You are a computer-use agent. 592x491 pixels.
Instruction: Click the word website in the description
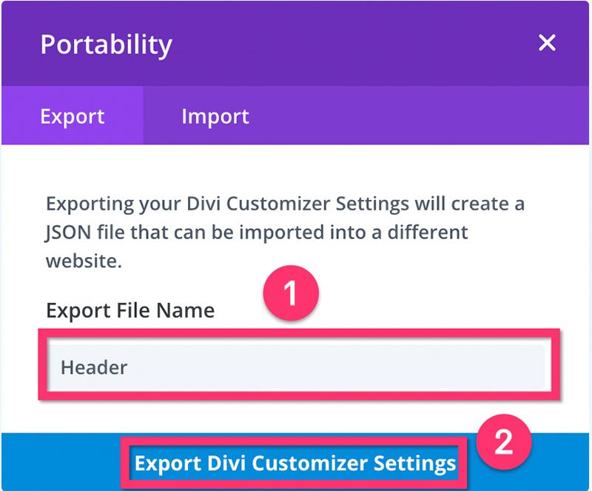point(83,261)
